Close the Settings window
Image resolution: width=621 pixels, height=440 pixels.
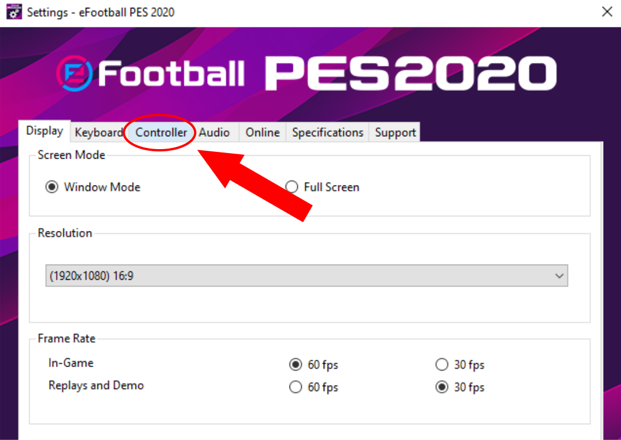tap(607, 11)
